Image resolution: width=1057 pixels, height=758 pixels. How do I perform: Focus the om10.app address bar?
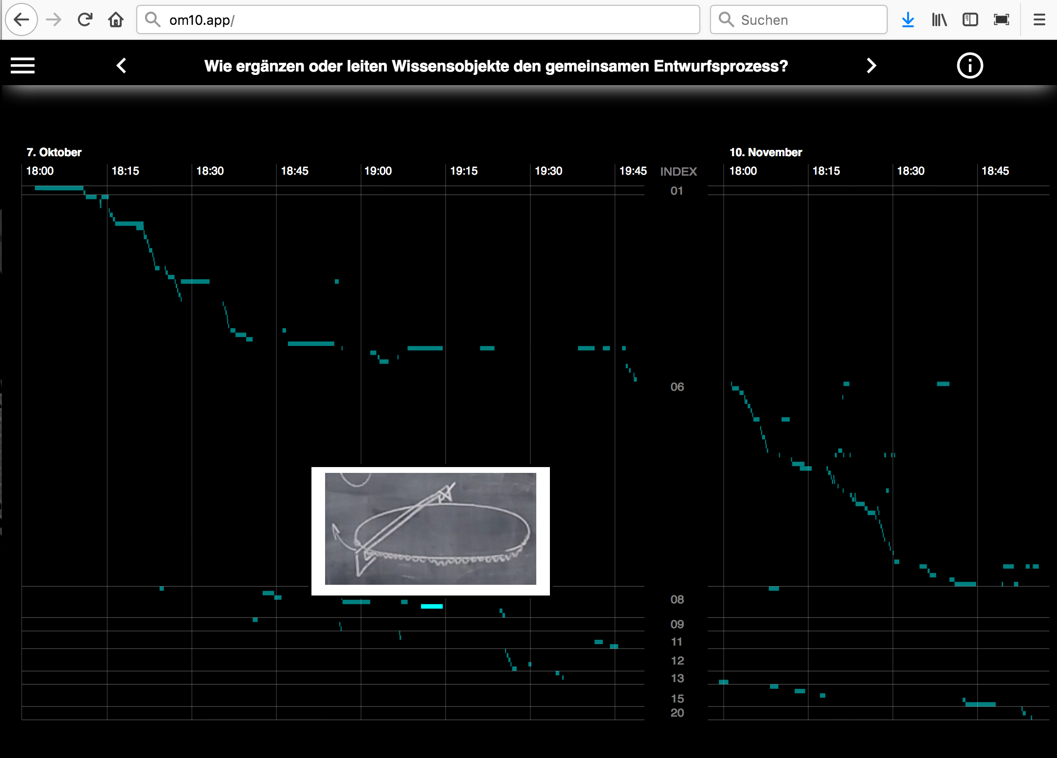pos(418,19)
